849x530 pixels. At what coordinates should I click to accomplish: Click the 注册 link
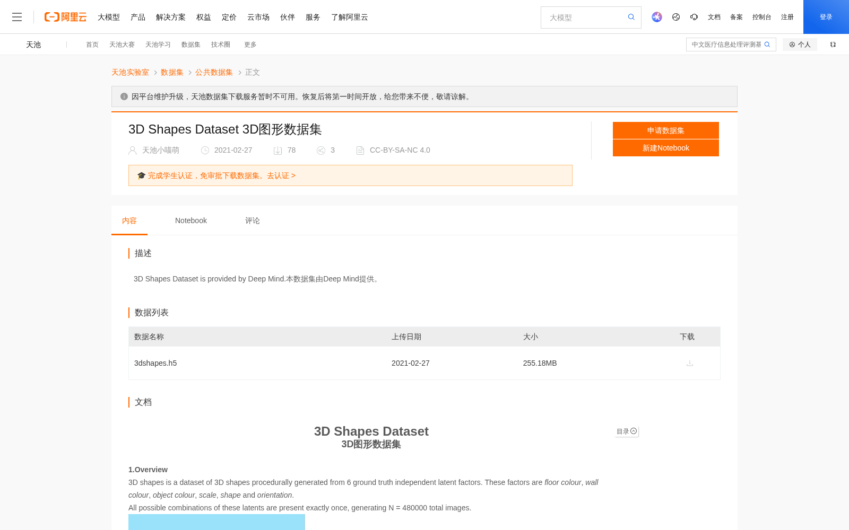(787, 17)
